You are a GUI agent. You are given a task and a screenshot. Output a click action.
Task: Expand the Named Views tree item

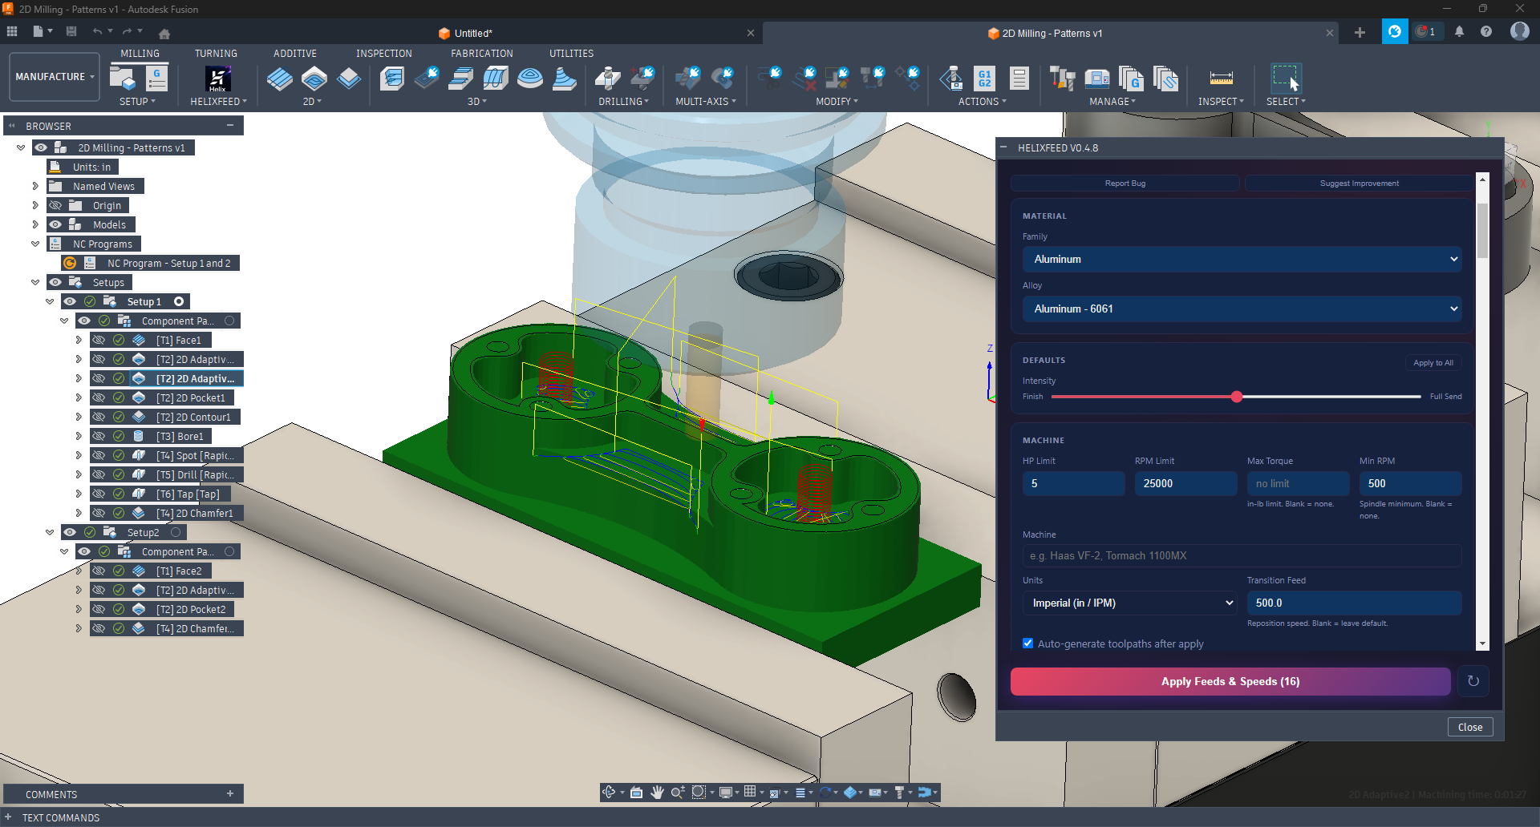[x=34, y=185]
